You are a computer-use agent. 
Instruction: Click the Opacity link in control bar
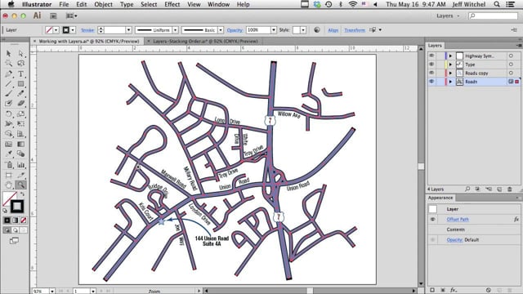pos(235,30)
